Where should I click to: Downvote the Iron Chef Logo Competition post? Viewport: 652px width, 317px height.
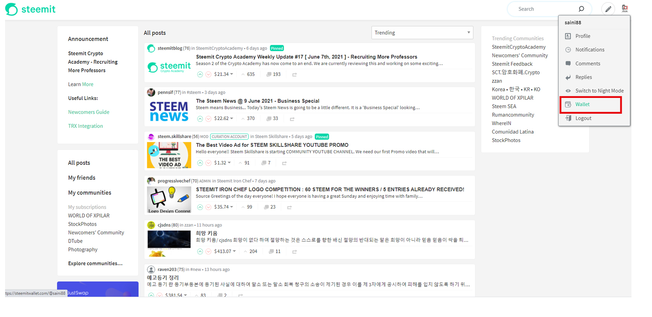(x=208, y=207)
